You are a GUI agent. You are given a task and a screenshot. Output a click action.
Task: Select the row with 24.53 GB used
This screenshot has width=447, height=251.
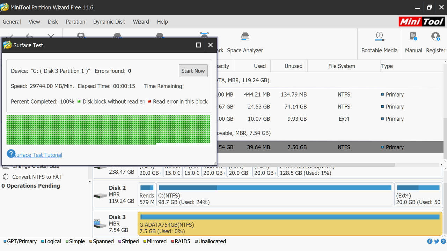point(330,107)
